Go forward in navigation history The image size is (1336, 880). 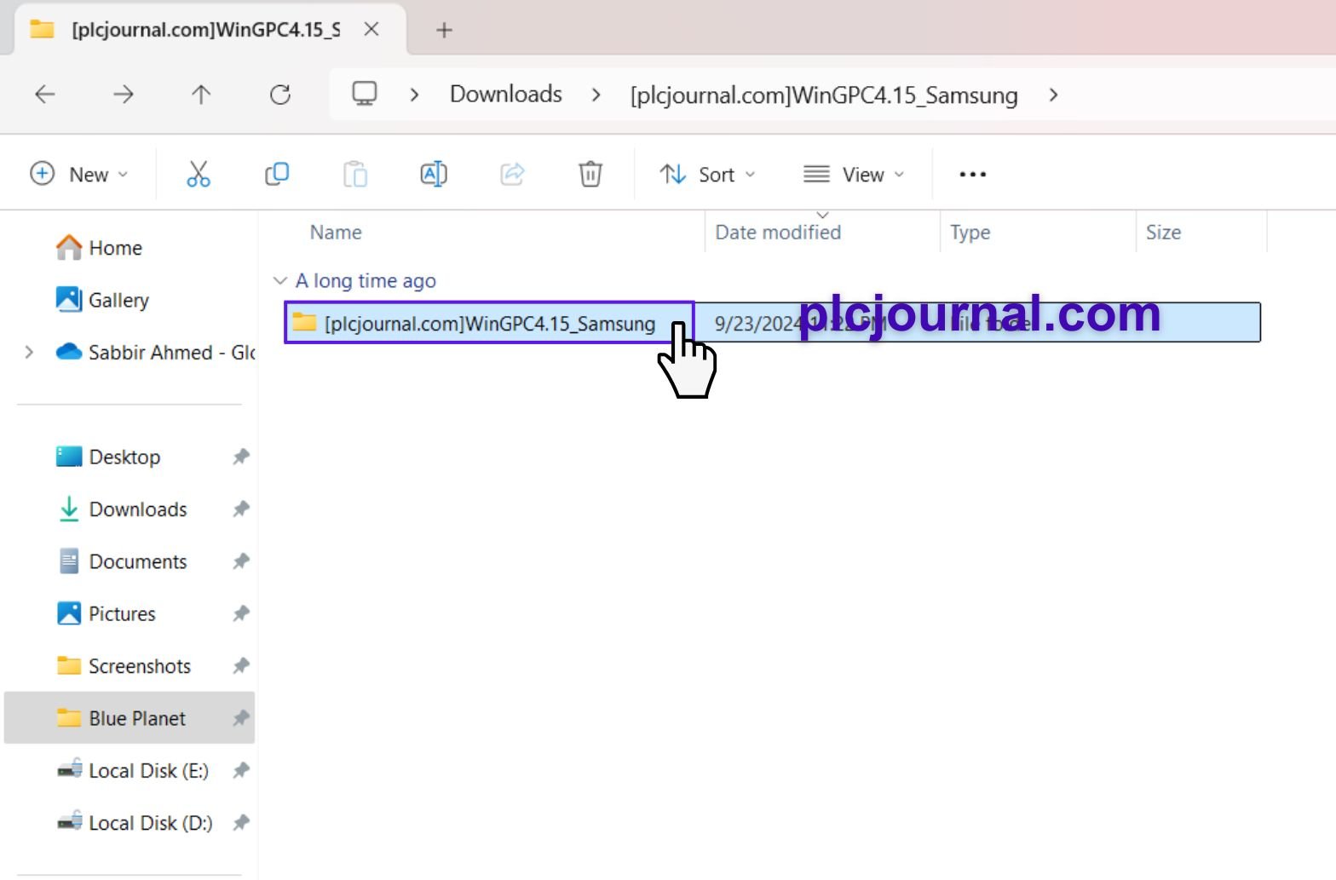point(124,95)
